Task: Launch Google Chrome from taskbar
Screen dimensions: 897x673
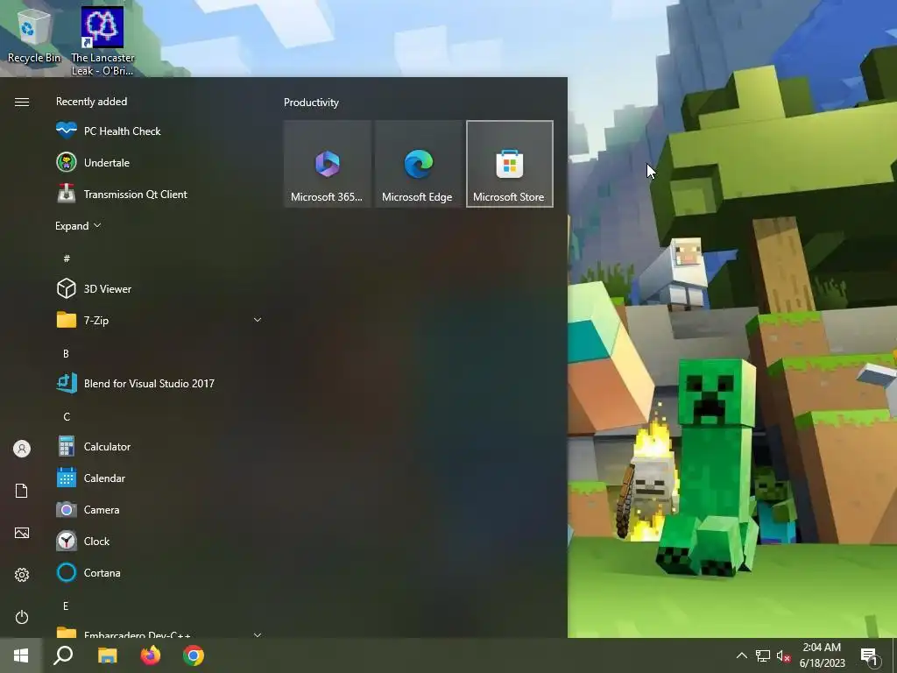Action: (x=194, y=655)
